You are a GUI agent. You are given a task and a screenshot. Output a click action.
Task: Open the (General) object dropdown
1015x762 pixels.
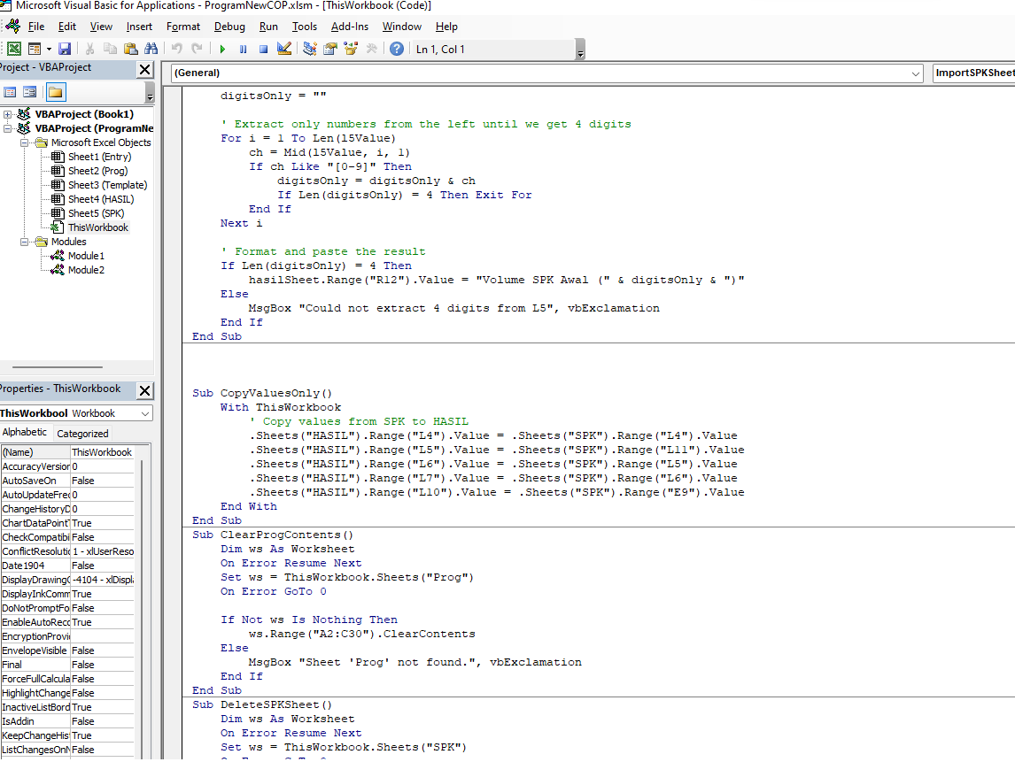point(916,73)
